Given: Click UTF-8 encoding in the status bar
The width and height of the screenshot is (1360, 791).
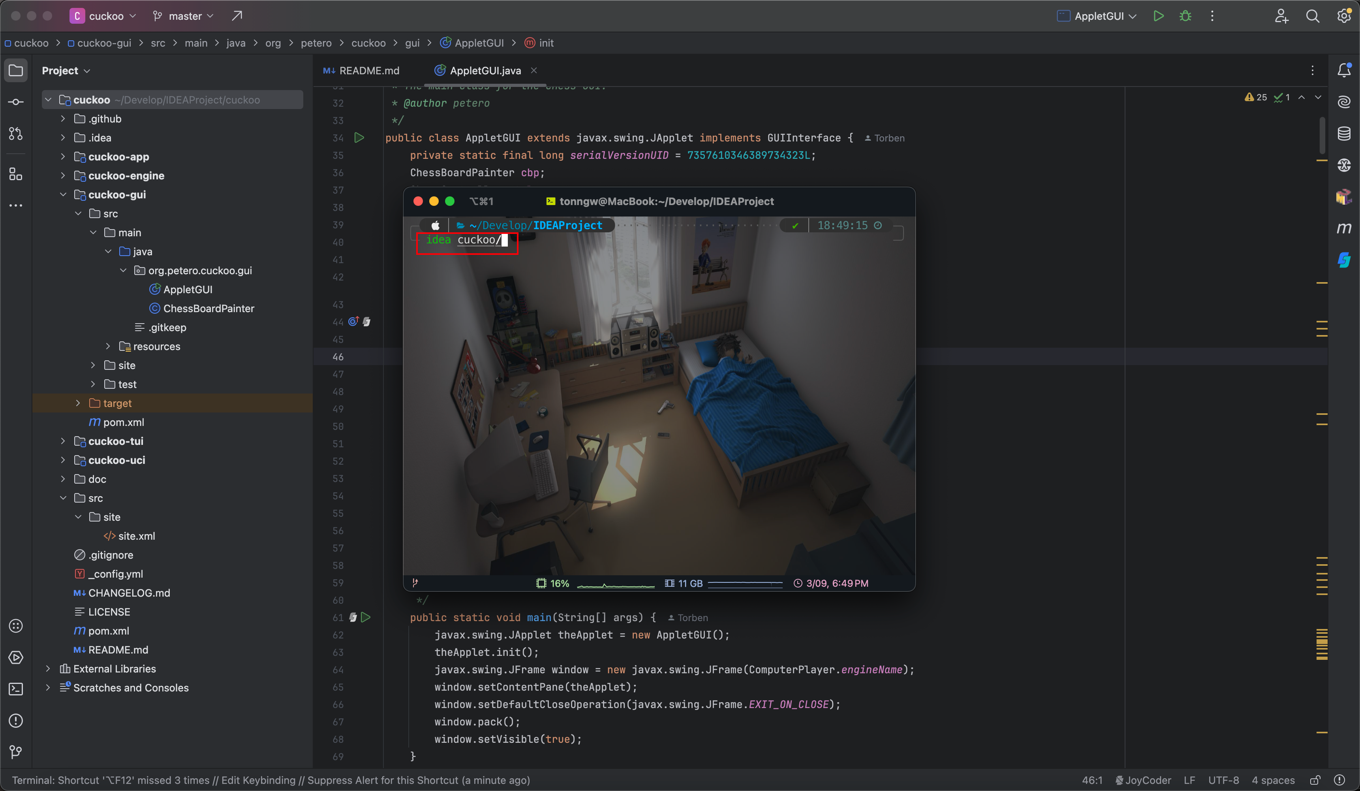Looking at the screenshot, I should (1223, 780).
